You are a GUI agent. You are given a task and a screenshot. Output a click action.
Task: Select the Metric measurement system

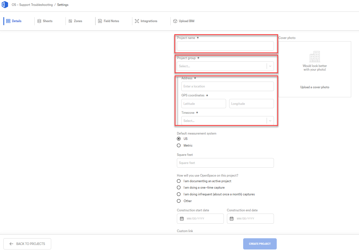pos(179,145)
